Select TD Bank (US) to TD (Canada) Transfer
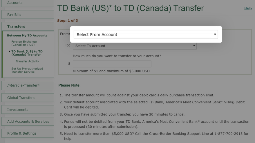255x143 pixels. [x=27, y=53]
